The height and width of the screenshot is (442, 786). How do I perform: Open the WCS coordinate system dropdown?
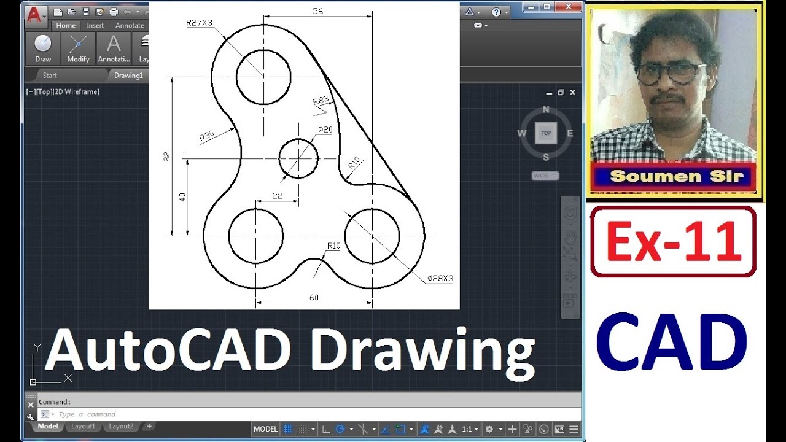pos(545,176)
